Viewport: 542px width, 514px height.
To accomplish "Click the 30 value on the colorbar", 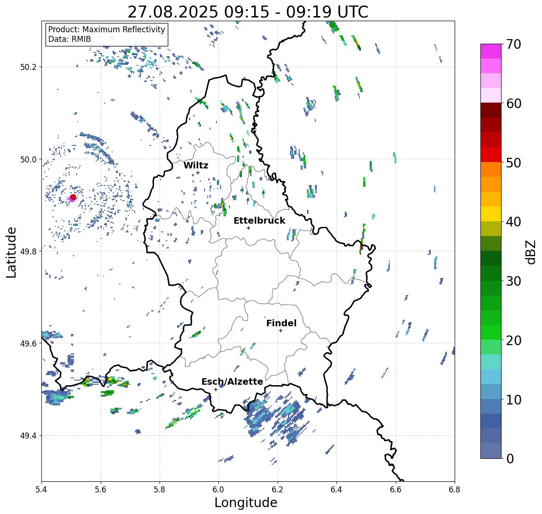I will 513,281.
